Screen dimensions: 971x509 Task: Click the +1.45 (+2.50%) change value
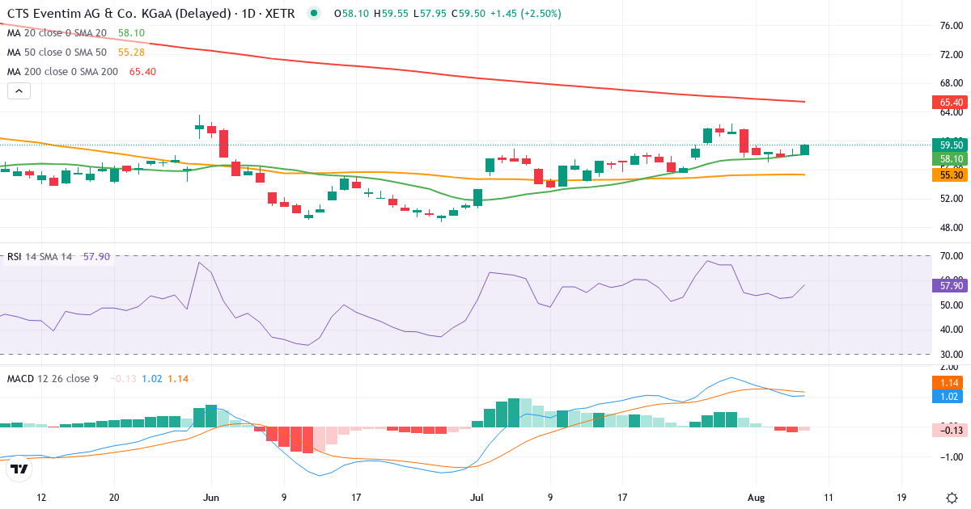click(x=525, y=14)
